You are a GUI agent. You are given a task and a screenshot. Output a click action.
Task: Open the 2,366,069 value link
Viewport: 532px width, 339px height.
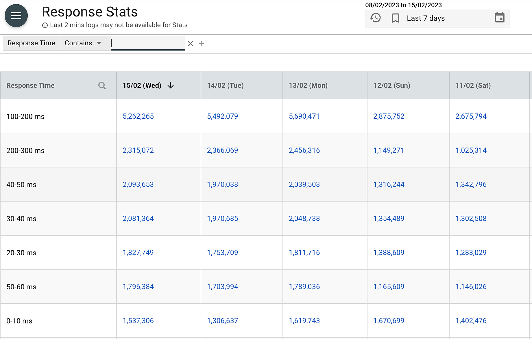(222, 150)
